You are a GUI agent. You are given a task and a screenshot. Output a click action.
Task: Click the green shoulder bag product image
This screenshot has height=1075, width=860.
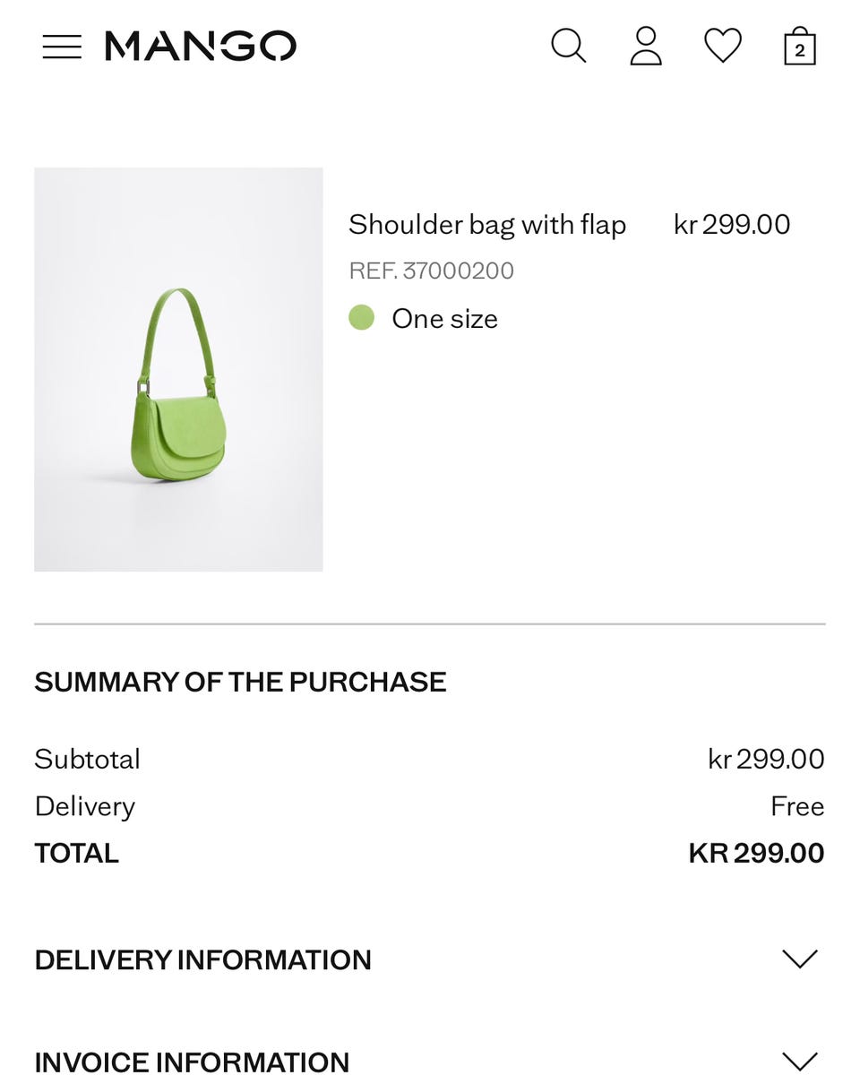coord(178,369)
